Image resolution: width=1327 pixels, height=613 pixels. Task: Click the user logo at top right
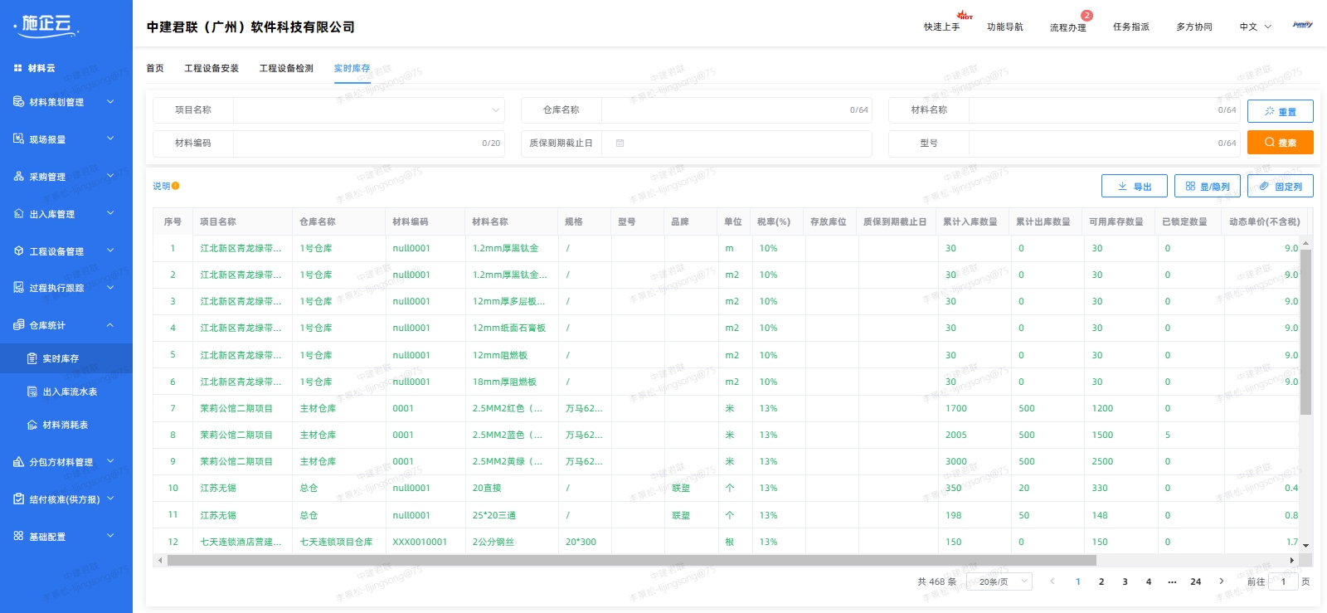pos(1302,26)
